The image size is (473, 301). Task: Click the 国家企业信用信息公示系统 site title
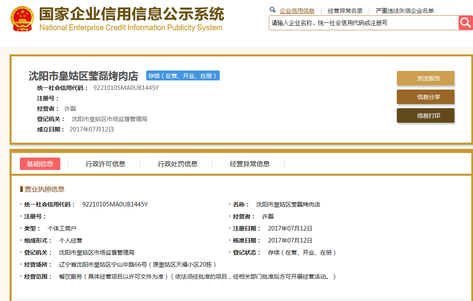point(132,14)
